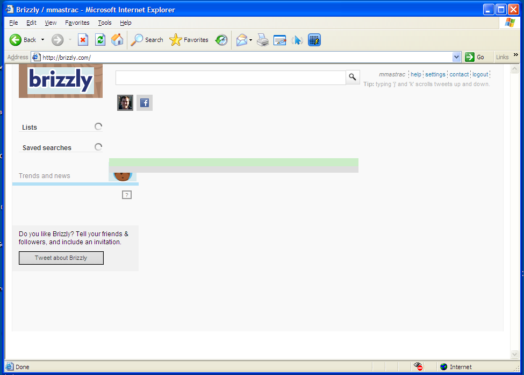524x375 pixels.
Task: Click the help link
Action: coord(416,74)
